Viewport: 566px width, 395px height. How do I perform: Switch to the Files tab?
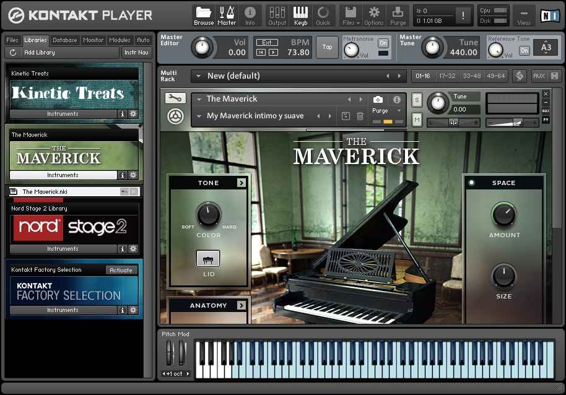12,40
